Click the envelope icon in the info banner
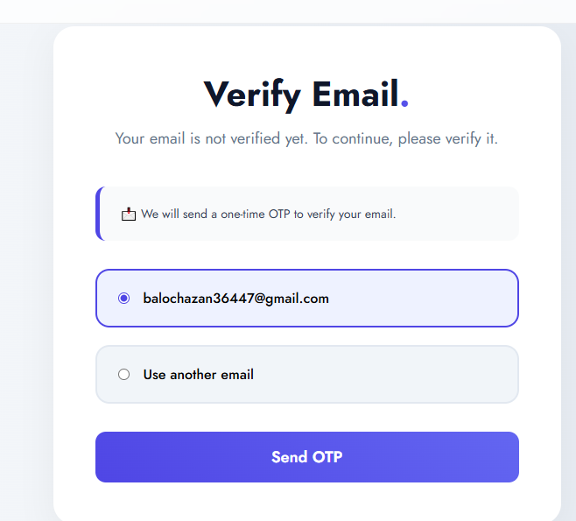 (129, 214)
